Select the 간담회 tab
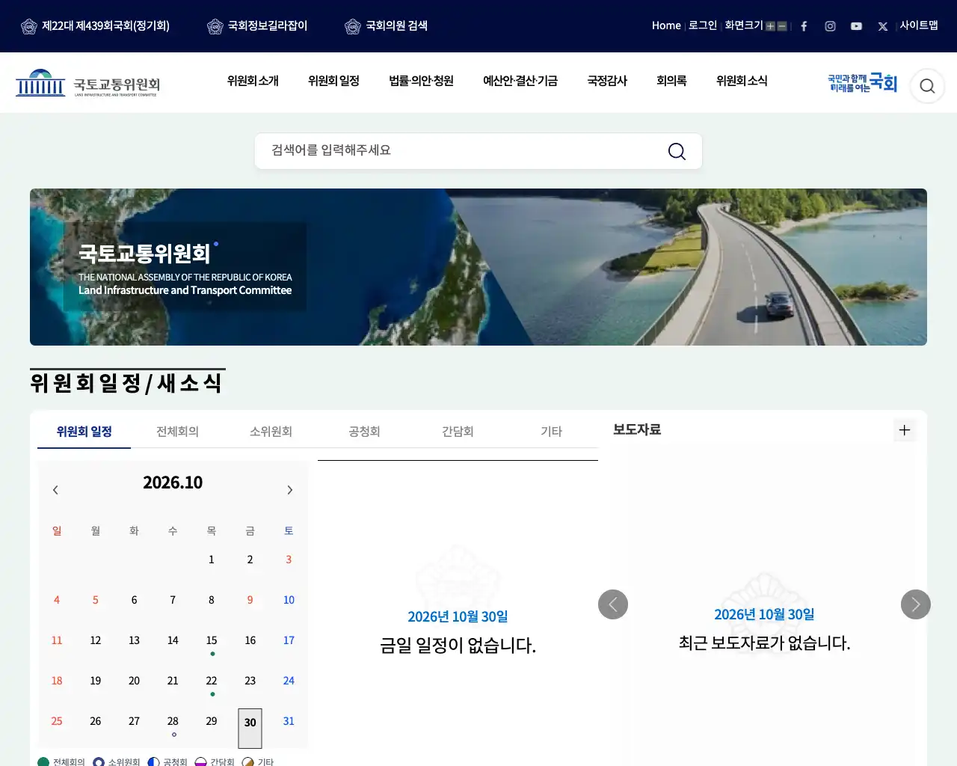 458,432
